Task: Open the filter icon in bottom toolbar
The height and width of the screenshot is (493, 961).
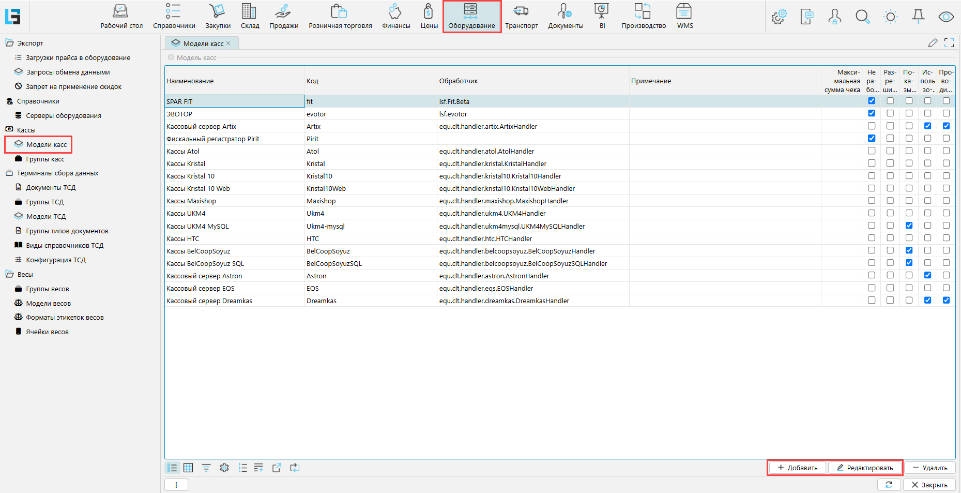Action: coord(206,468)
